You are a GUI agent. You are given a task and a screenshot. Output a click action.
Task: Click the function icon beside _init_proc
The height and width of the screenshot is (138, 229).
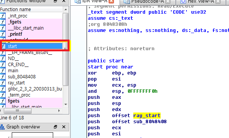[x=3, y=16]
